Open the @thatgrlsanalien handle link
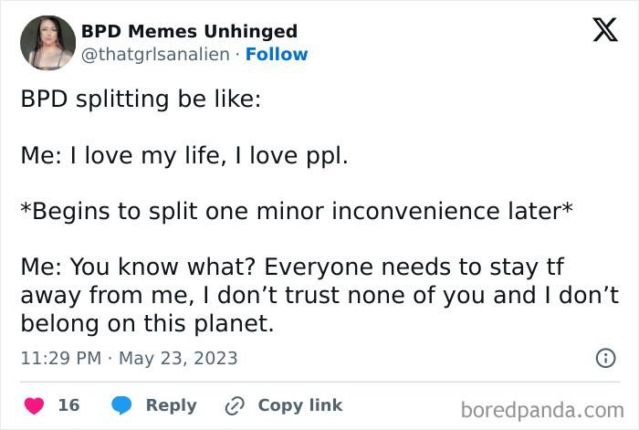 pyautogui.click(x=154, y=54)
